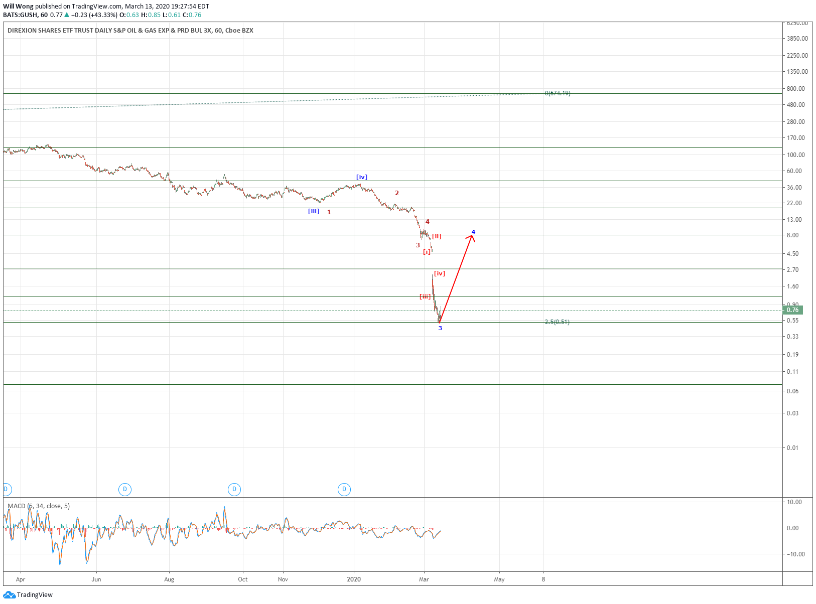
Task: Click the 2.5(0.51) Fibonacci level label
Action: pyautogui.click(x=557, y=322)
